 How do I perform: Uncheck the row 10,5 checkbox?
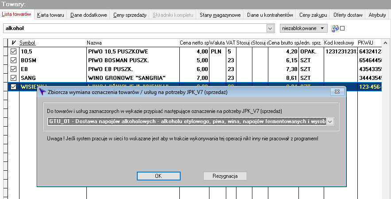click(x=13, y=52)
